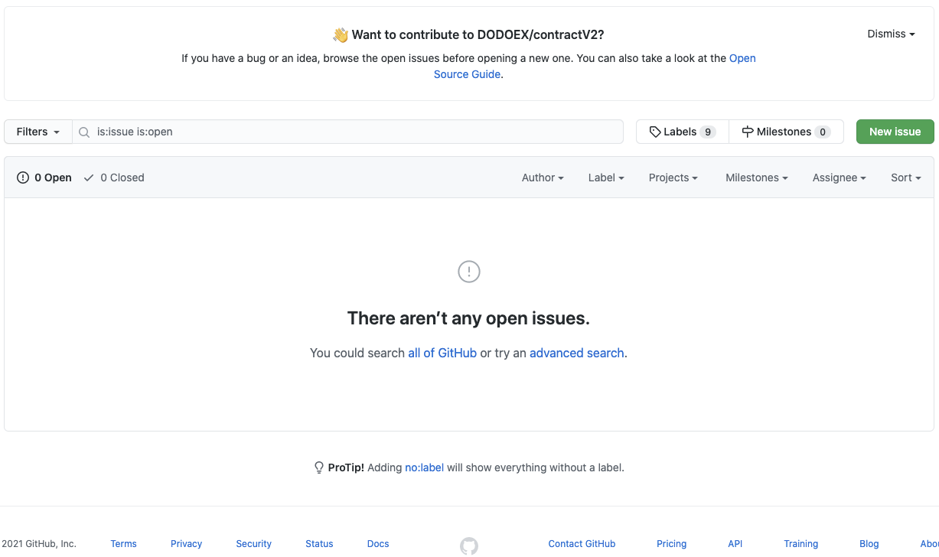The height and width of the screenshot is (557, 939).
Task: Open the Blog footer link
Action: [x=869, y=544]
